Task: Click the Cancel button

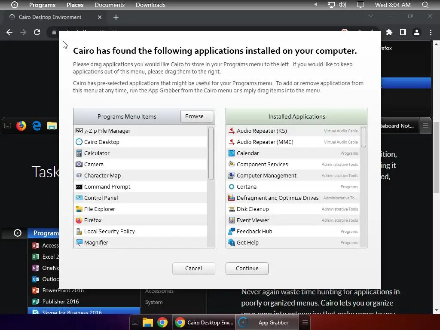Action: (194, 268)
